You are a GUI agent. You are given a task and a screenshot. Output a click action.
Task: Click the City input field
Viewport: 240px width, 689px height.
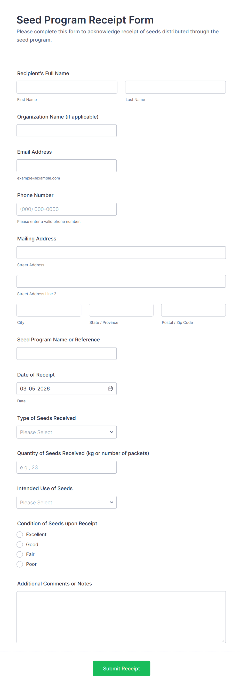pos(49,310)
